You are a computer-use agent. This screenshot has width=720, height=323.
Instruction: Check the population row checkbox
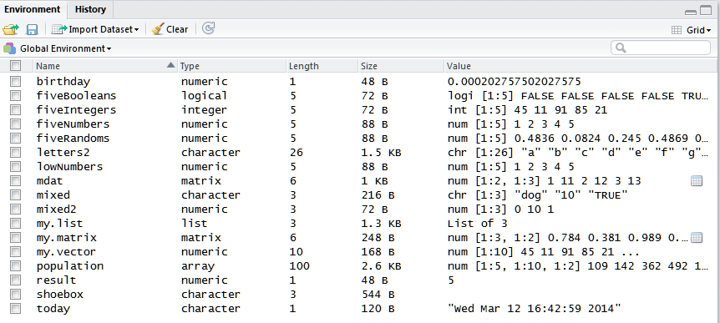point(15,266)
